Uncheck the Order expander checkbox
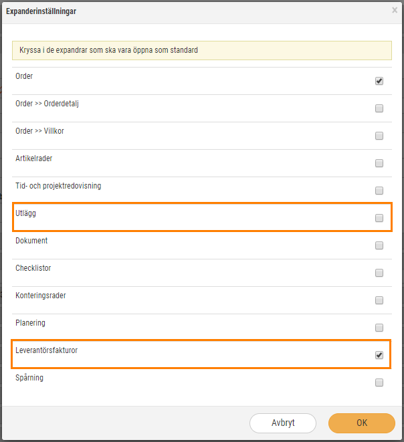The width and height of the screenshot is (404, 442). (379, 81)
